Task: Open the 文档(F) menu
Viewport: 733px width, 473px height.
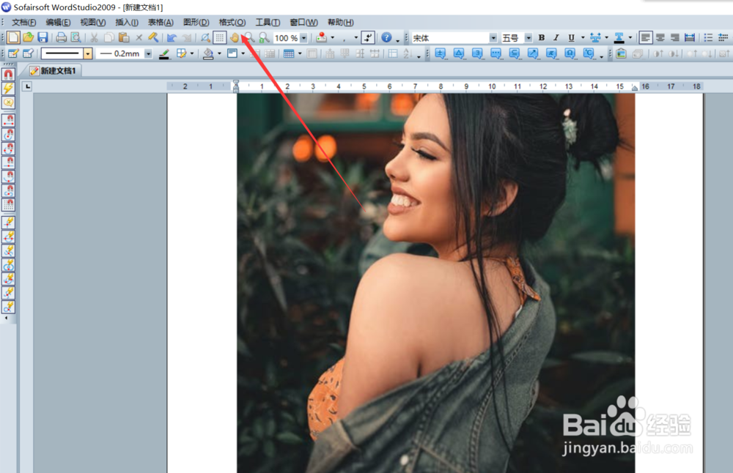Action: pyautogui.click(x=24, y=23)
